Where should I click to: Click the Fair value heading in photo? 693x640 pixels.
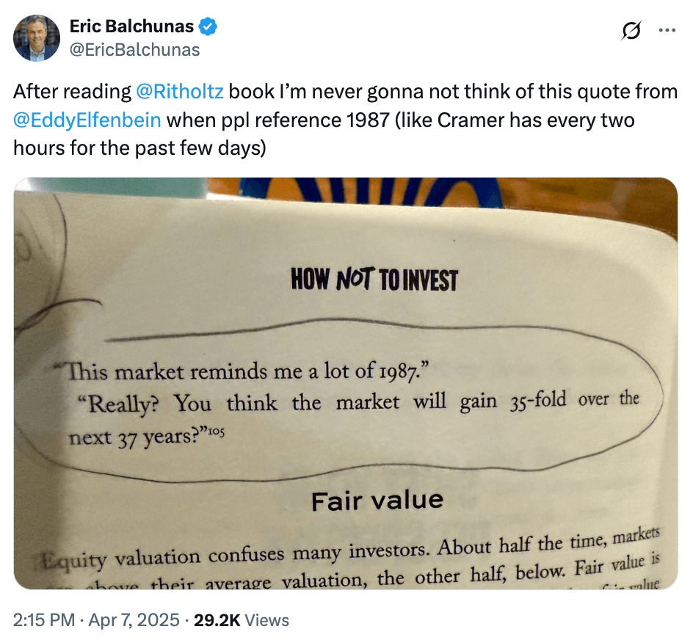377,501
